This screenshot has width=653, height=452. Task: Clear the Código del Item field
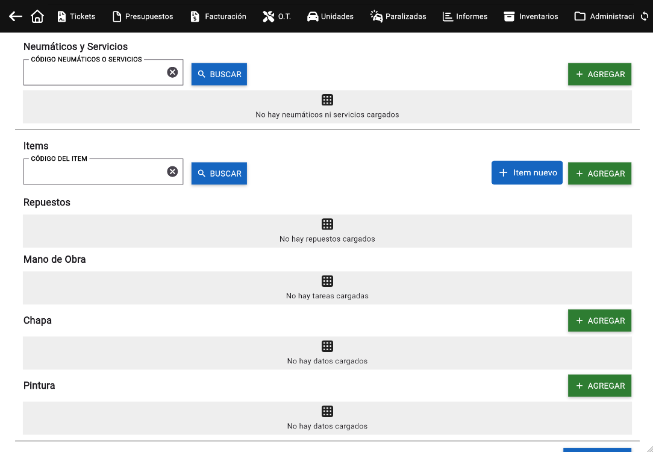172,171
